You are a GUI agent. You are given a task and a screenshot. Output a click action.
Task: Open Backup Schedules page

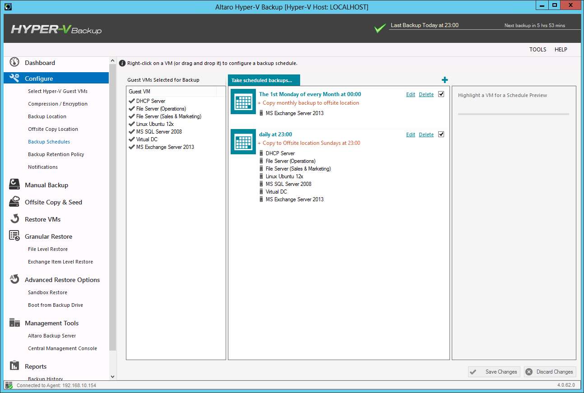(x=49, y=142)
